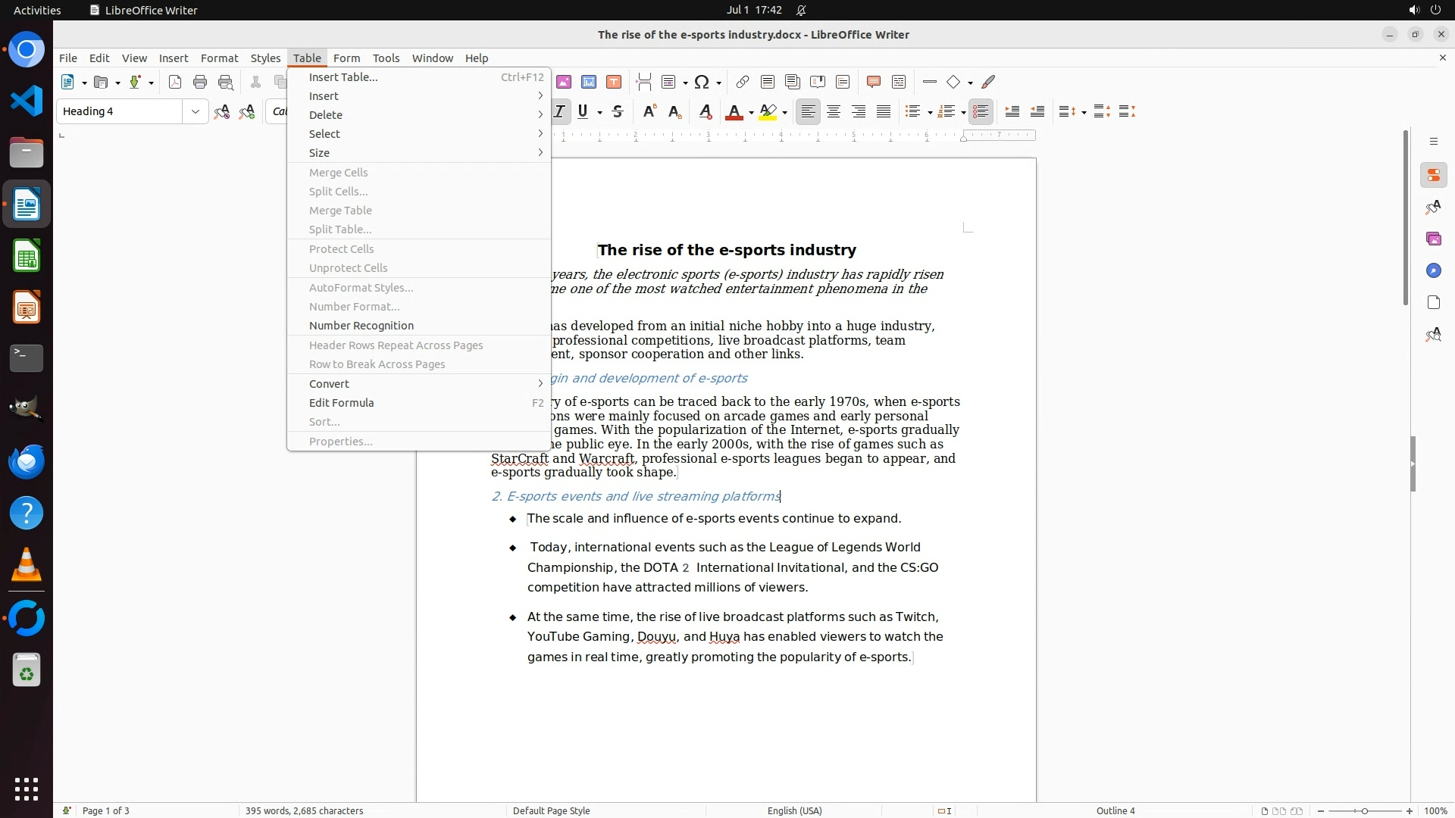This screenshot has width=1455, height=818.
Task: Toggle Center alignment
Action: (834, 112)
